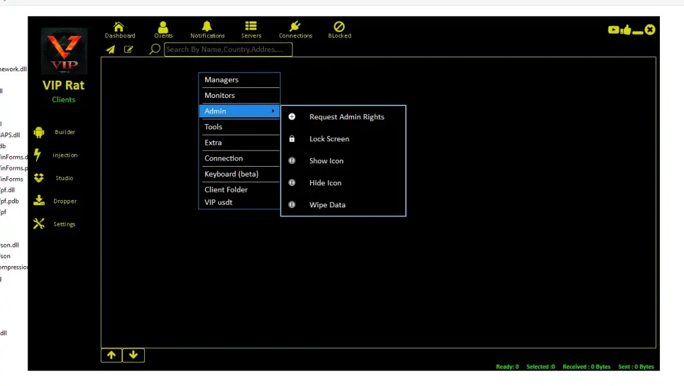This screenshot has width=684, height=386.
Task: Click the paper plane send icon
Action: tap(111, 49)
